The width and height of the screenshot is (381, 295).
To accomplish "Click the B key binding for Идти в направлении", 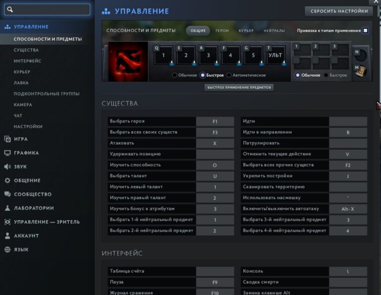I will [348, 132].
